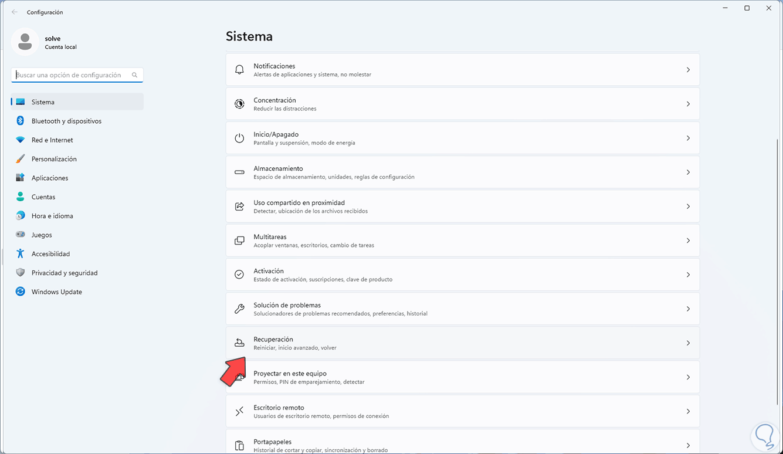Open the Windows Update section
This screenshot has height=454, width=783.
tap(56, 292)
